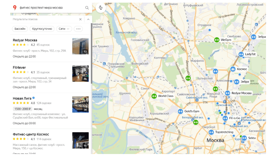Show more filters via three dots

78,29
